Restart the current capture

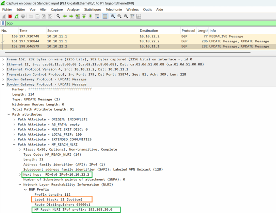(17, 16)
